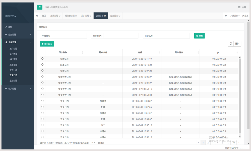
Task: Click the down arrow of the table scrollbar
Action: click(240, 137)
